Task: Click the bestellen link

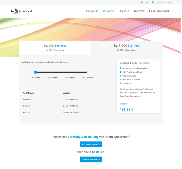Action: pyautogui.click(x=99, y=152)
